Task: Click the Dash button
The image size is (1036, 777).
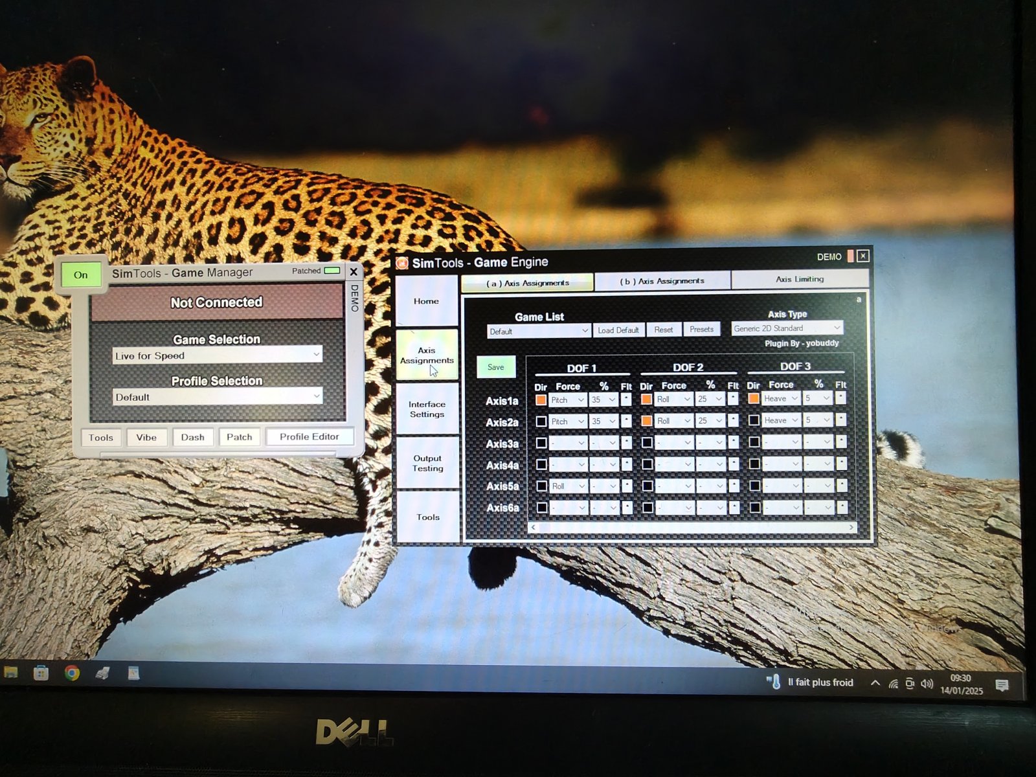Action: click(x=192, y=437)
